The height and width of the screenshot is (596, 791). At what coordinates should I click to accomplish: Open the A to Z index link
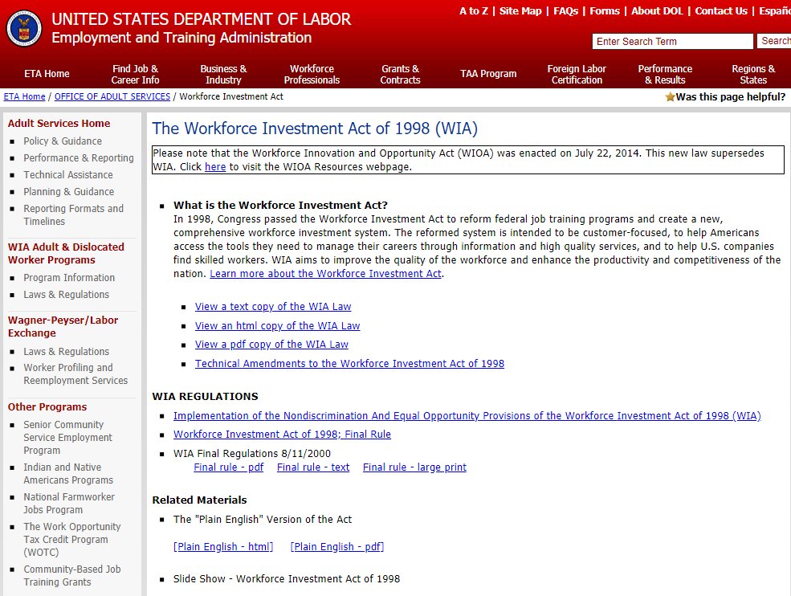[x=474, y=11]
